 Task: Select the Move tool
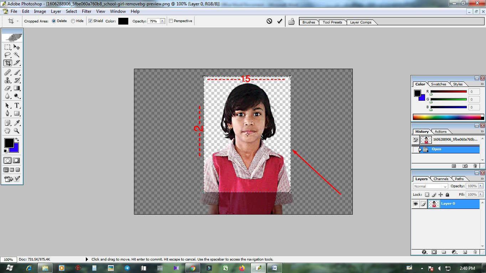coord(17,47)
